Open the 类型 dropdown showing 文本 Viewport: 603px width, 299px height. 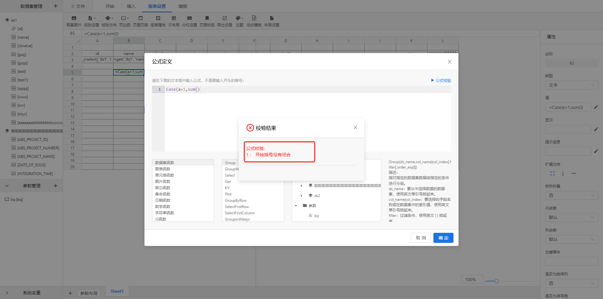point(572,85)
